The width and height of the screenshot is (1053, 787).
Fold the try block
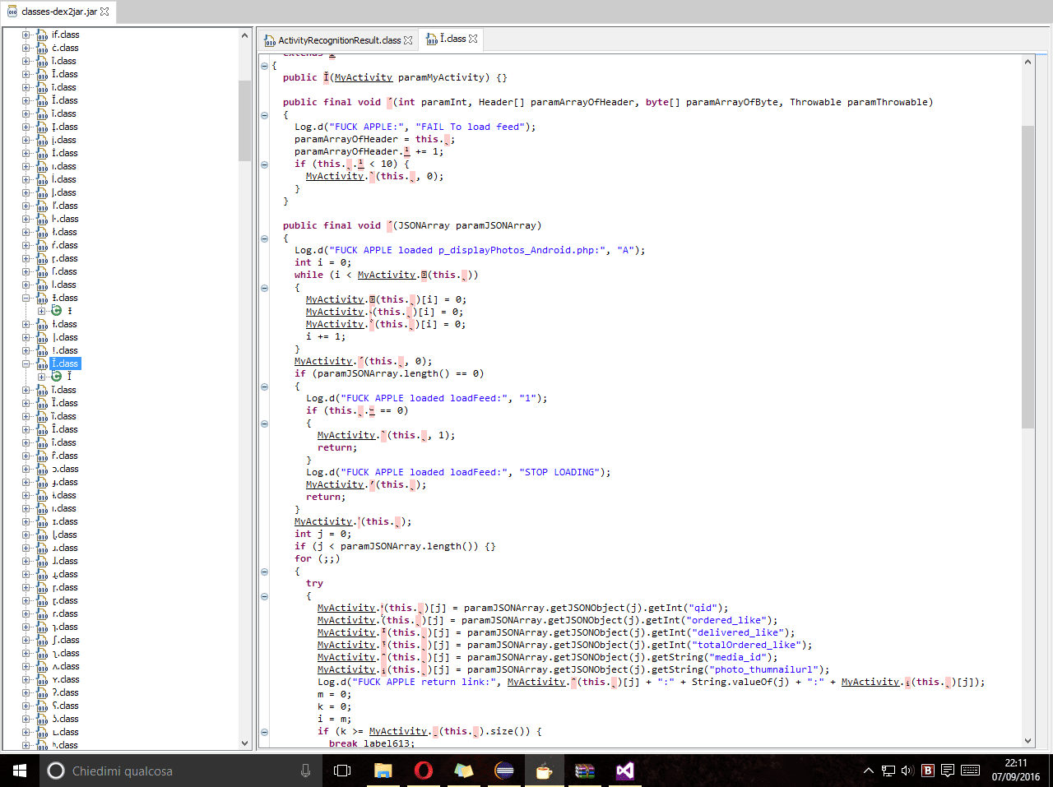[x=265, y=596]
